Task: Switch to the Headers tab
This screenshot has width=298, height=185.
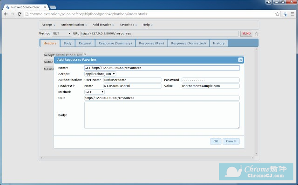Action: tap(50, 43)
